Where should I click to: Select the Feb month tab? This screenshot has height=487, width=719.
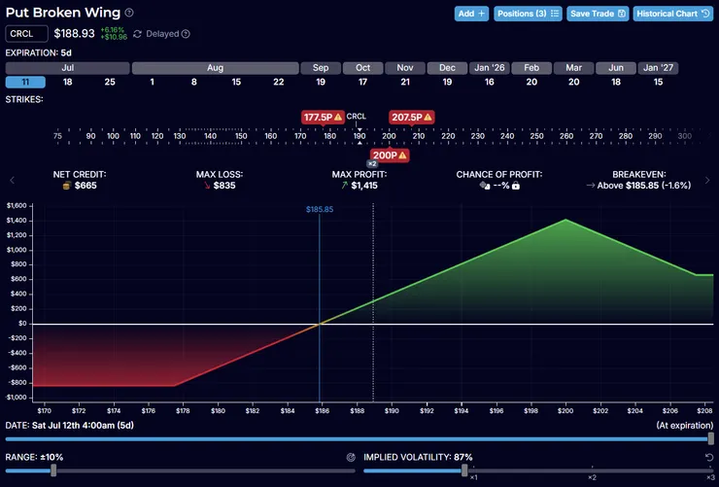[531, 68]
